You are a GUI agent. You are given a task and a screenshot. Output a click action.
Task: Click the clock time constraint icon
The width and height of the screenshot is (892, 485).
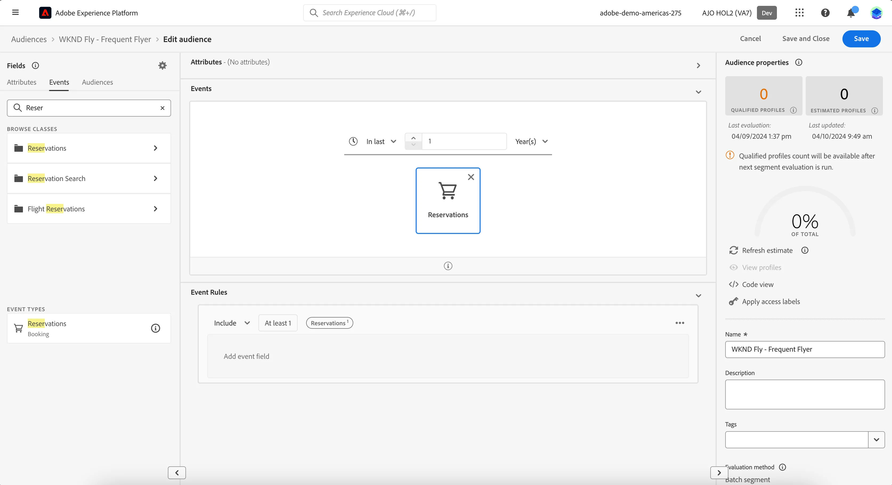(x=353, y=141)
